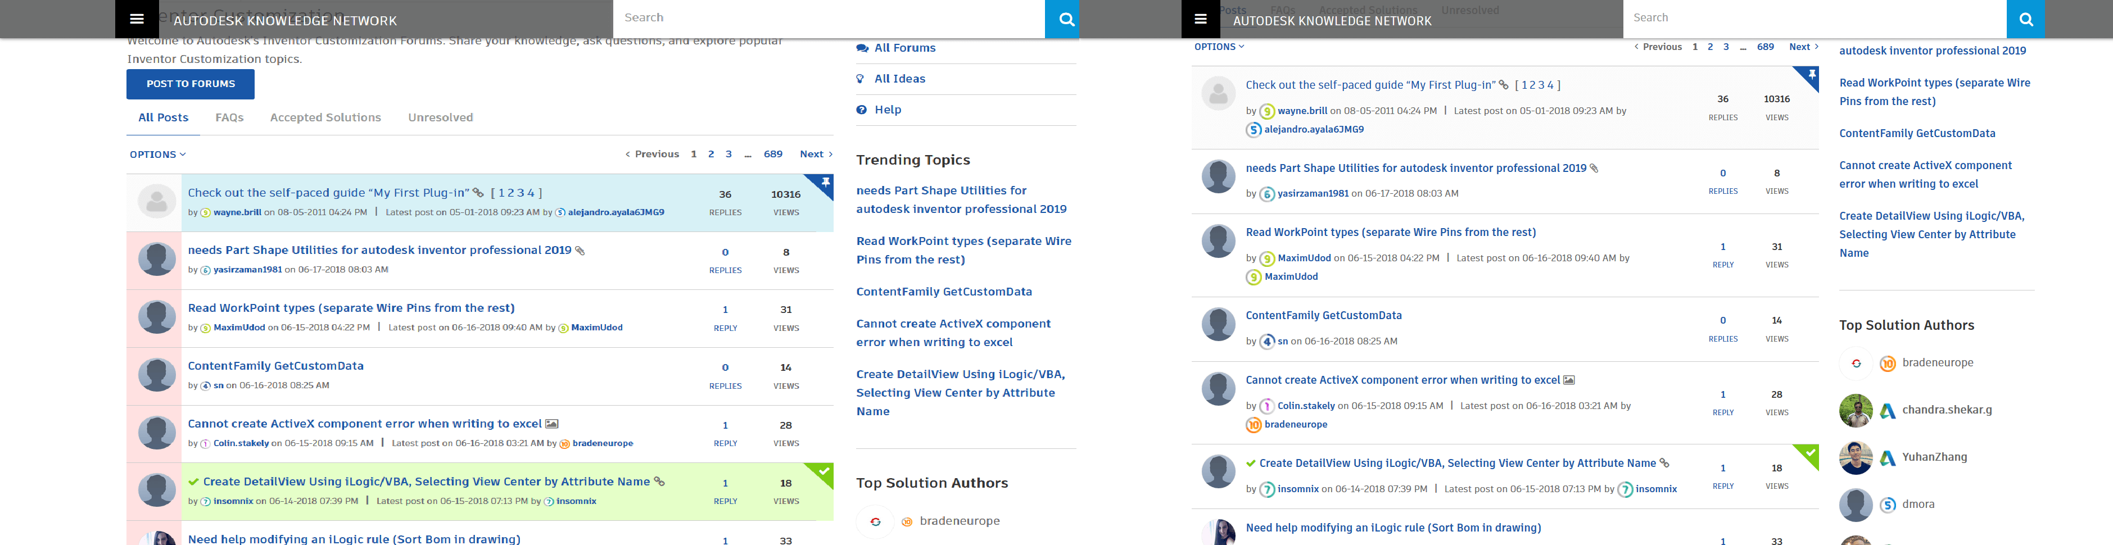Click the Help question mark icon

click(x=861, y=110)
